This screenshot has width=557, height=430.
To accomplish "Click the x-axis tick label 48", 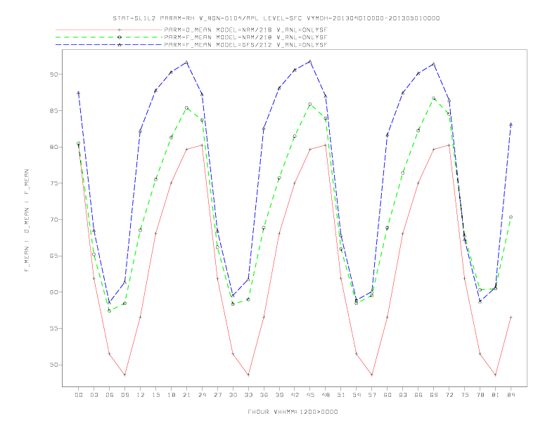I will pos(326,395).
